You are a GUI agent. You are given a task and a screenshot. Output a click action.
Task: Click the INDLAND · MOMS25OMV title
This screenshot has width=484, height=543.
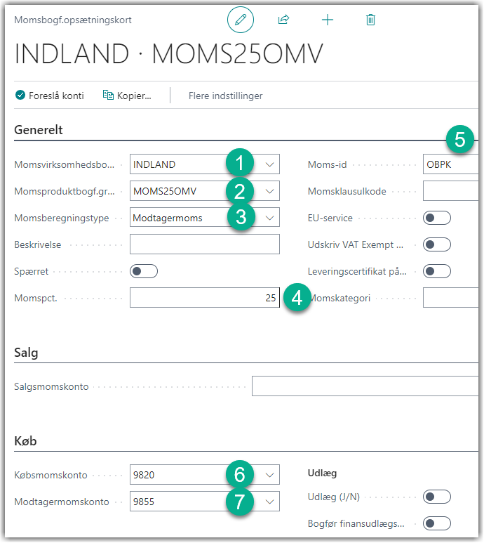[169, 53]
